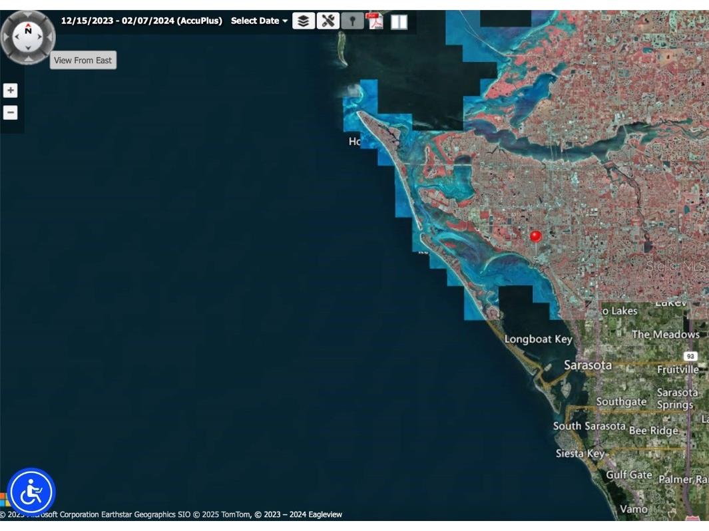Click the red property pin marker
Screen dimensions: 709x531
[535, 237]
